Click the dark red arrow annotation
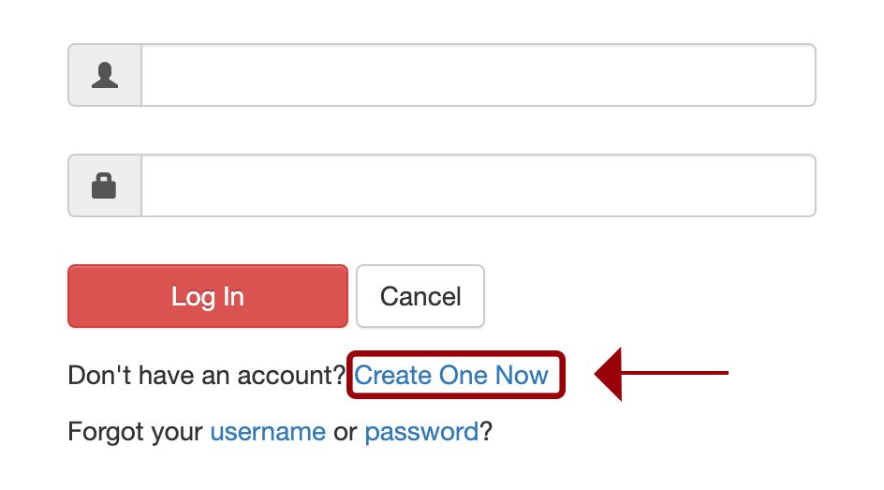884x490 pixels. tap(661, 373)
